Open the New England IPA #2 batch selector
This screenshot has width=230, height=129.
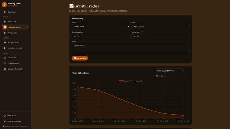pos(169,71)
